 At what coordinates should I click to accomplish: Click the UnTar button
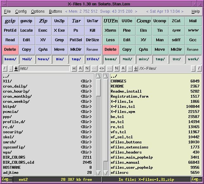pyautogui.click(x=92, y=21)
